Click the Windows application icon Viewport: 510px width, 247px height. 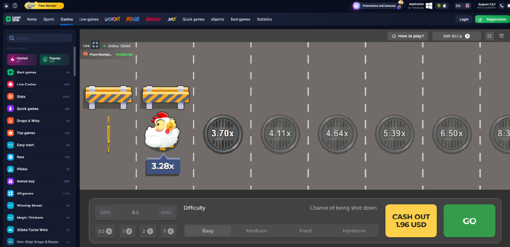point(429,6)
